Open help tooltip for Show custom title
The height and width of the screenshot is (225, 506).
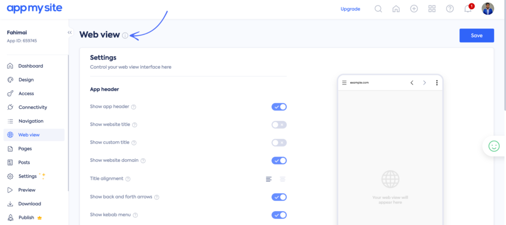pyautogui.click(x=134, y=143)
